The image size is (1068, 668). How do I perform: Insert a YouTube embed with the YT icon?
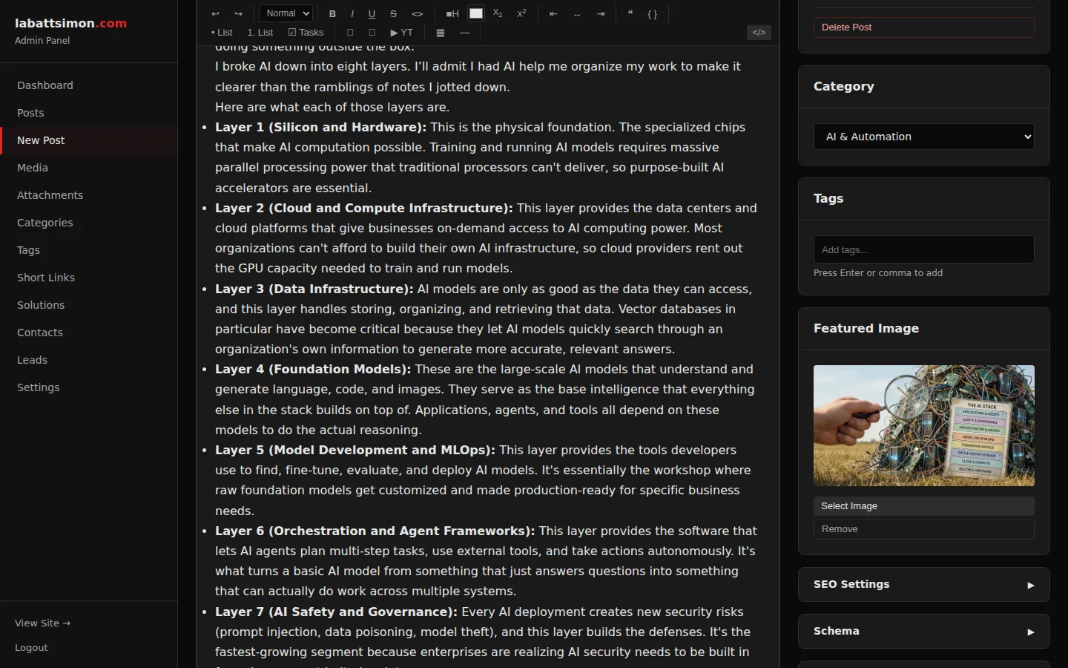tap(400, 33)
